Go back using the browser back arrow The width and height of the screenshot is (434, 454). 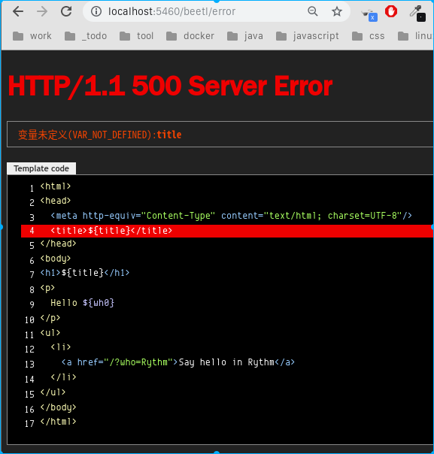[18, 11]
